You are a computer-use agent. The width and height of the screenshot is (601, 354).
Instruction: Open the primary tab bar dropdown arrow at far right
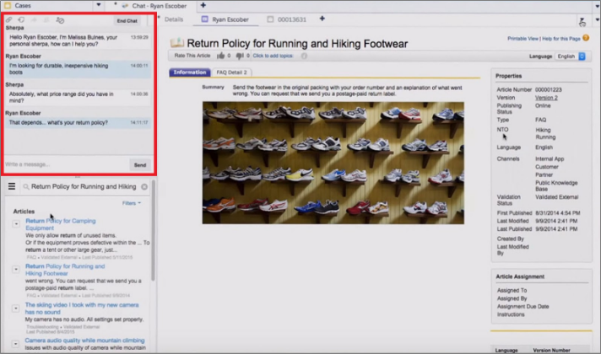pos(597,6)
